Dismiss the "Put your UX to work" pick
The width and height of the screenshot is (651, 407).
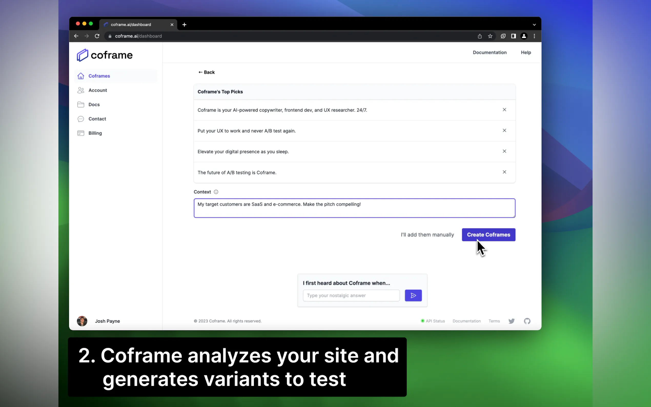pos(504,130)
